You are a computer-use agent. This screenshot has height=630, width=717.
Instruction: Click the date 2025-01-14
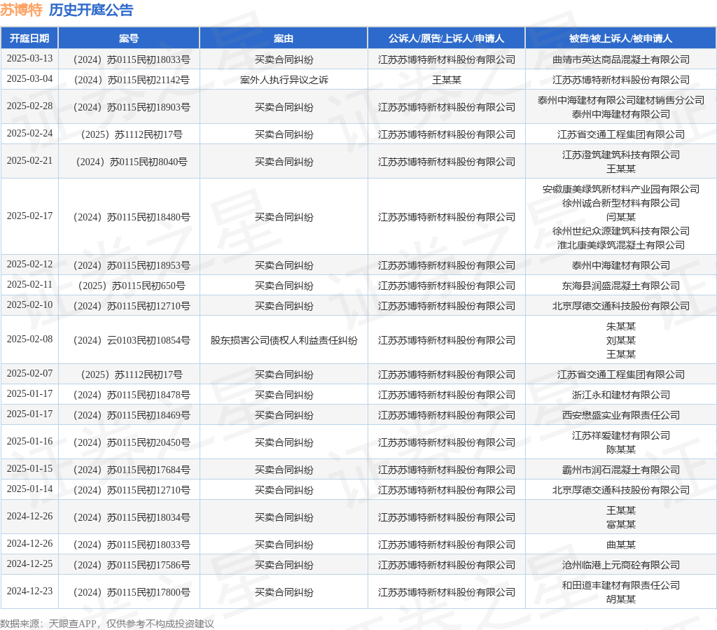click(x=29, y=489)
